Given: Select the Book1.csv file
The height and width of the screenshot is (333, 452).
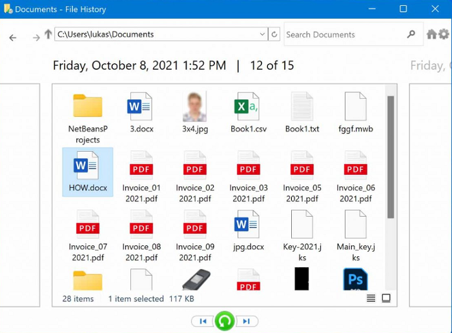Looking at the screenshot, I should 249,113.
